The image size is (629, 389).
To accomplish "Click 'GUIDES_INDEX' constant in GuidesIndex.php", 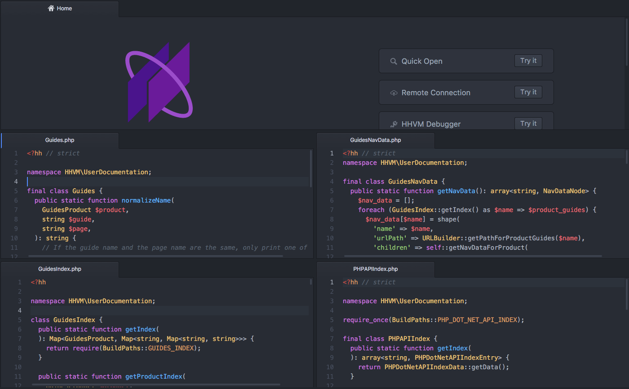I will click(171, 348).
